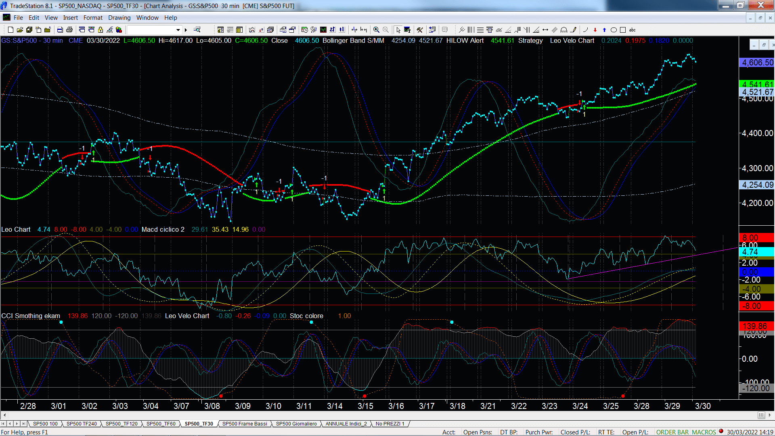Click the New document toolbar icon
This screenshot has width=775, height=436.
tap(10, 30)
